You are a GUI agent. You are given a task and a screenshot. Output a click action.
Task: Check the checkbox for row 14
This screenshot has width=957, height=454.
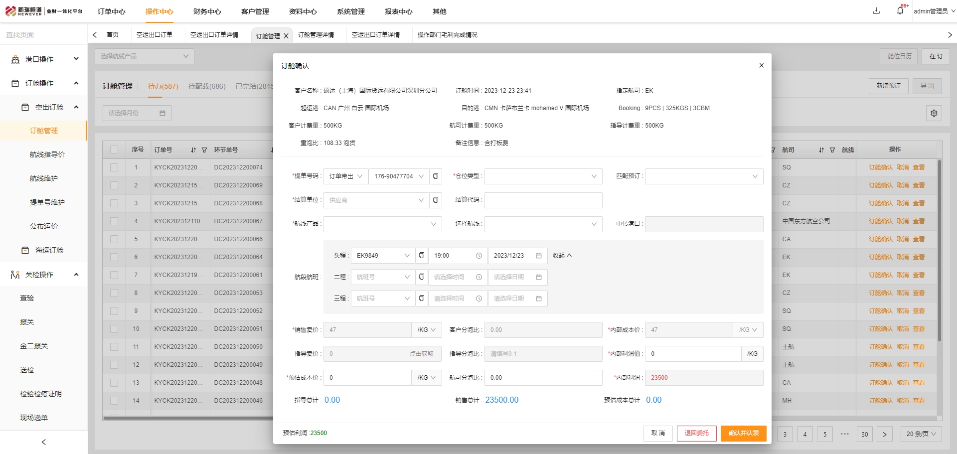tap(114, 401)
